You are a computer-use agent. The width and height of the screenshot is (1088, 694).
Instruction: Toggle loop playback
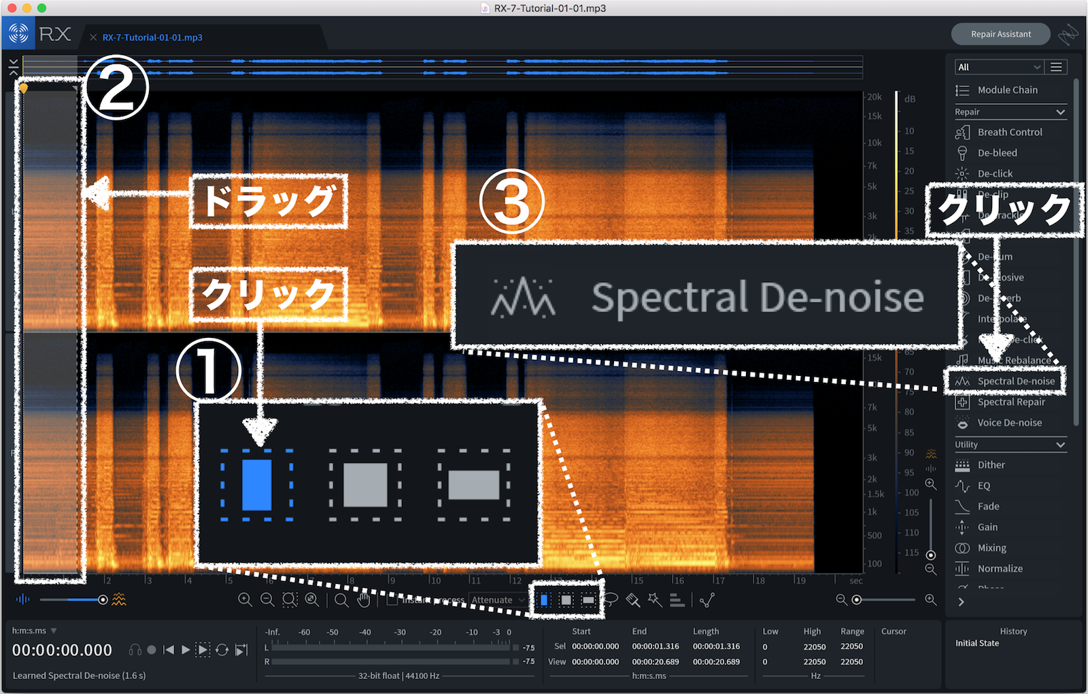[x=222, y=650]
